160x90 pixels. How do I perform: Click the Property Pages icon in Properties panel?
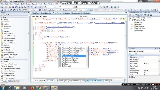[x=136, y=54]
